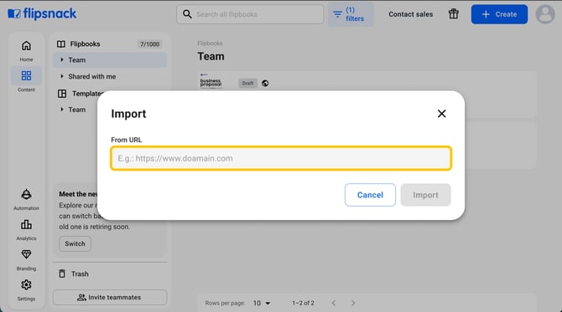This screenshot has width=562, height=312.
Task: Click the Draft status badge
Action: (247, 84)
